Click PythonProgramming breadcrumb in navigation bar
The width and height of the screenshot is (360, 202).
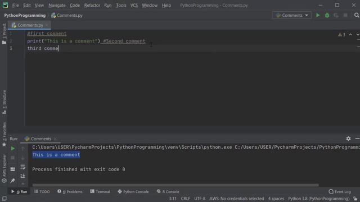25,15
